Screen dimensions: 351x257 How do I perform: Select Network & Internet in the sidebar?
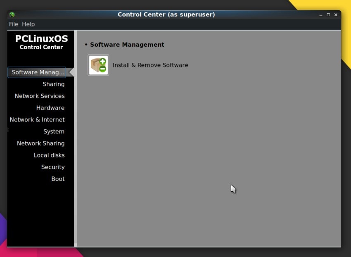[x=37, y=120]
